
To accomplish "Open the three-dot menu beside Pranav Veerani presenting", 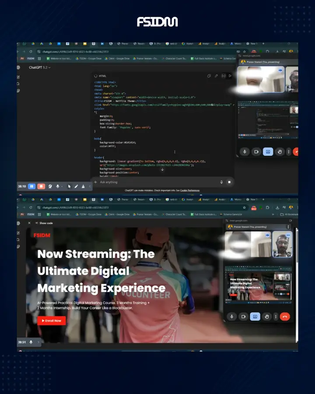I will pyautogui.click(x=288, y=227).
